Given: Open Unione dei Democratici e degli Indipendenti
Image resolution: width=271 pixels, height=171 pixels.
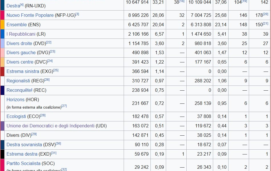Looking at the screenshot, I should (x=50, y=126).
